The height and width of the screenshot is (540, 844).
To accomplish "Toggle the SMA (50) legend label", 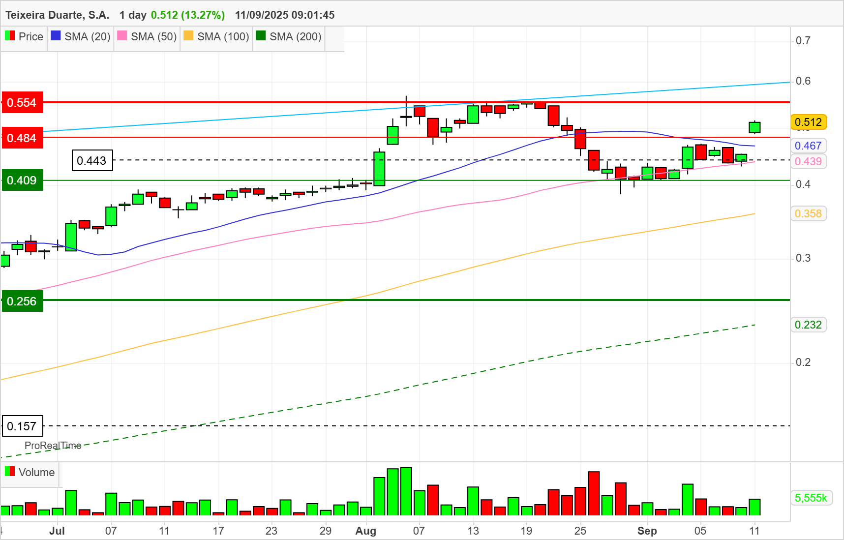I will tap(154, 36).
